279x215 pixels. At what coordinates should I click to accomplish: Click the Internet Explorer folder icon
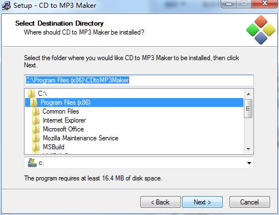click(x=36, y=120)
